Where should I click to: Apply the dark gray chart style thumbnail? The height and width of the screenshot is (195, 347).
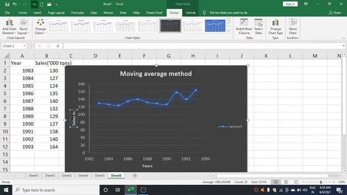point(170,25)
